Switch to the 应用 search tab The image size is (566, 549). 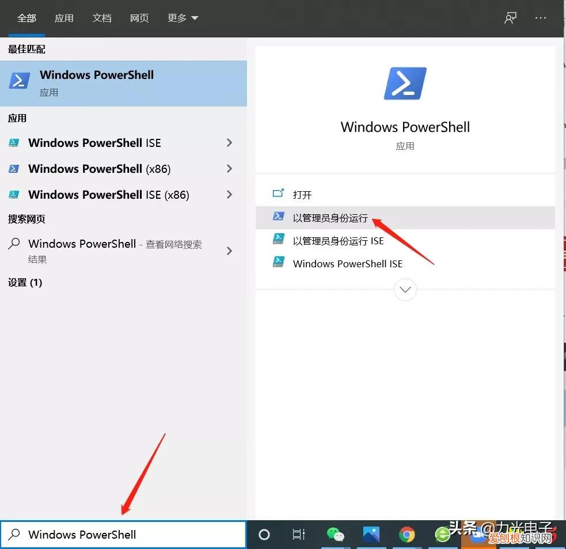(64, 18)
